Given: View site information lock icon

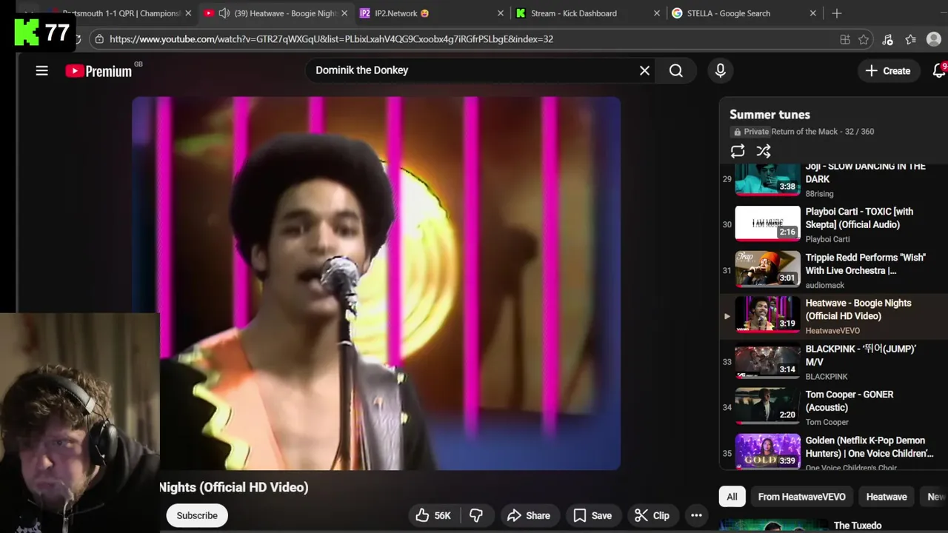Looking at the screenshot, I should click(99, 39).
